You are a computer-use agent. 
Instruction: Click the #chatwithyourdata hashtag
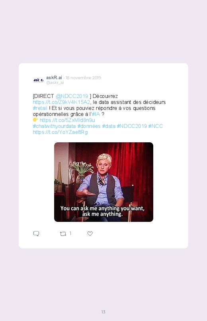pos(54,126)
